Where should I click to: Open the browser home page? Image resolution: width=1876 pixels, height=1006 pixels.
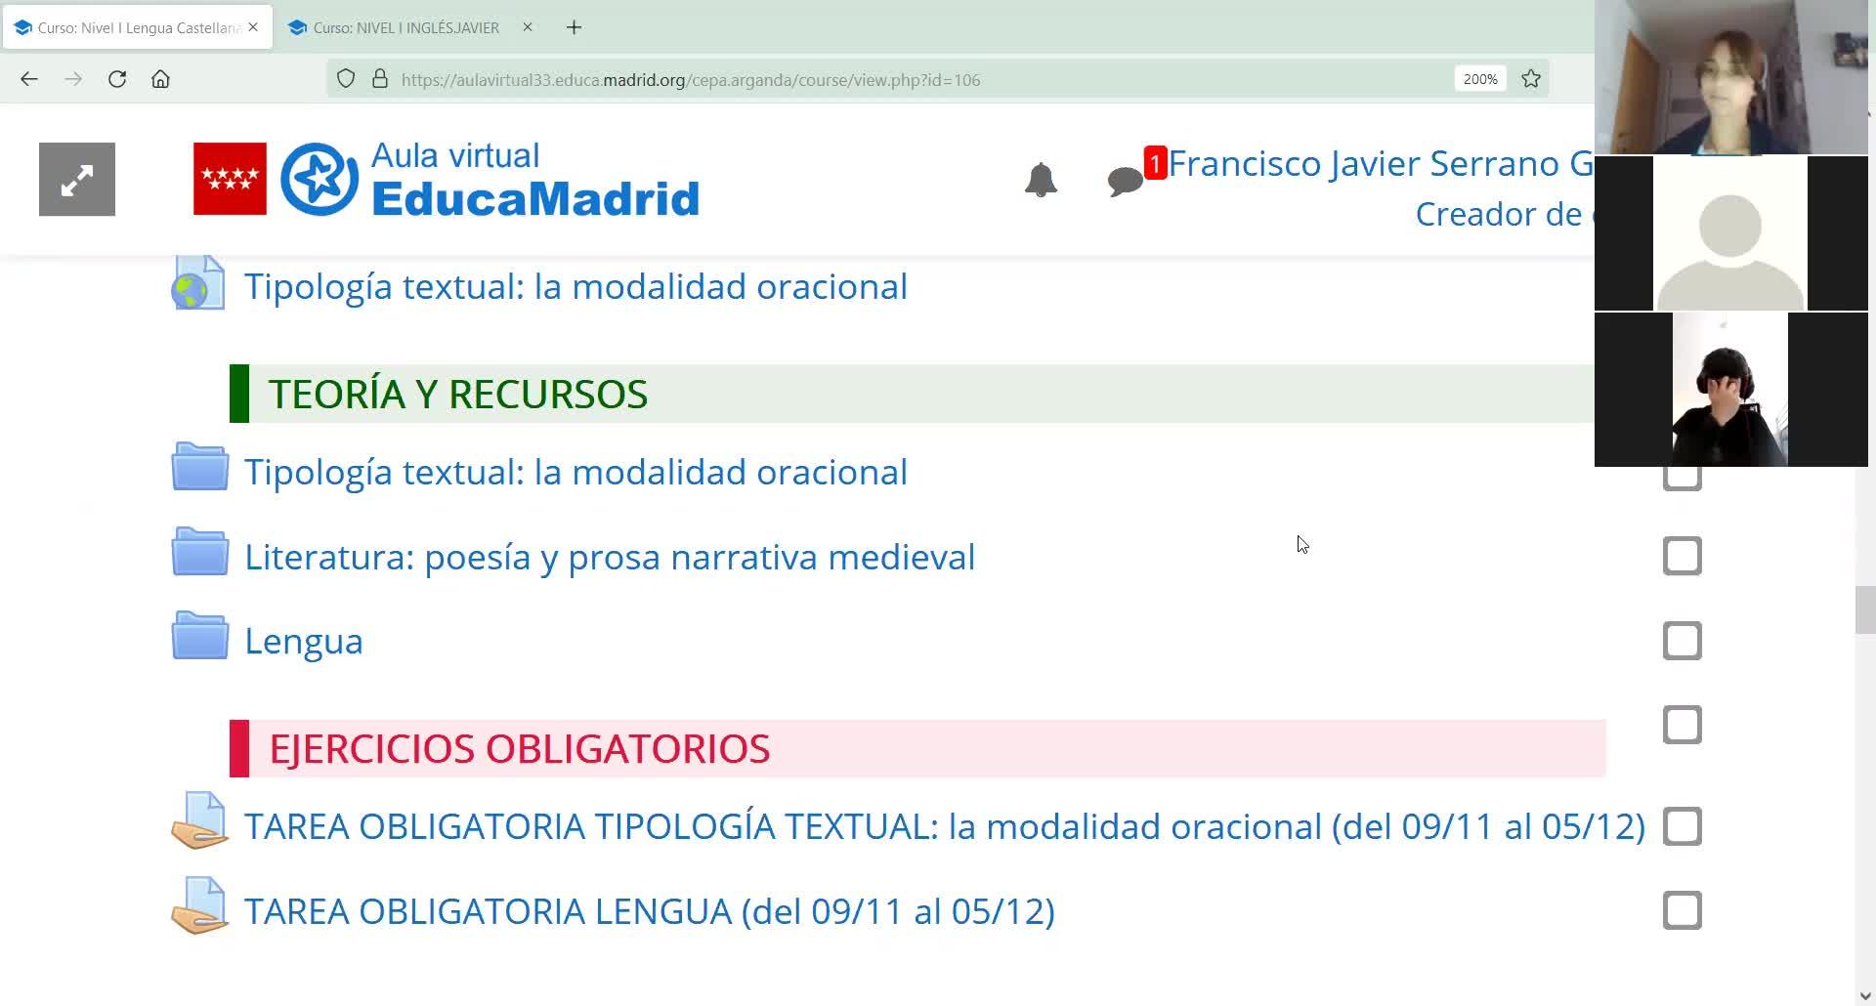(x=160, y=79)
